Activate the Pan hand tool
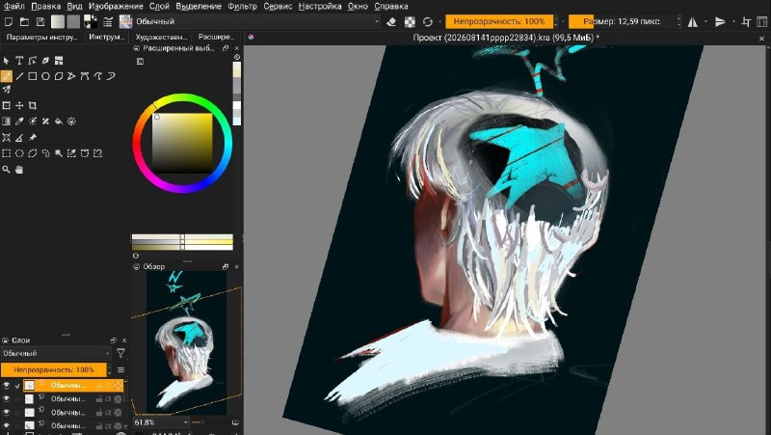Screen dimensions: 771x435 coord(19,170)
